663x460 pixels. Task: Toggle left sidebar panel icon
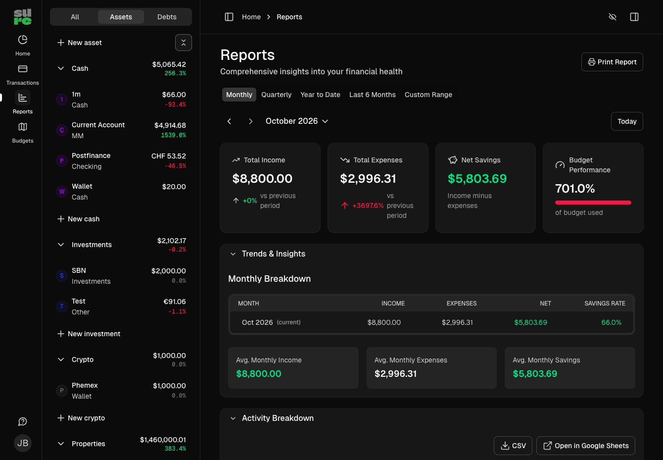[229, 17]
